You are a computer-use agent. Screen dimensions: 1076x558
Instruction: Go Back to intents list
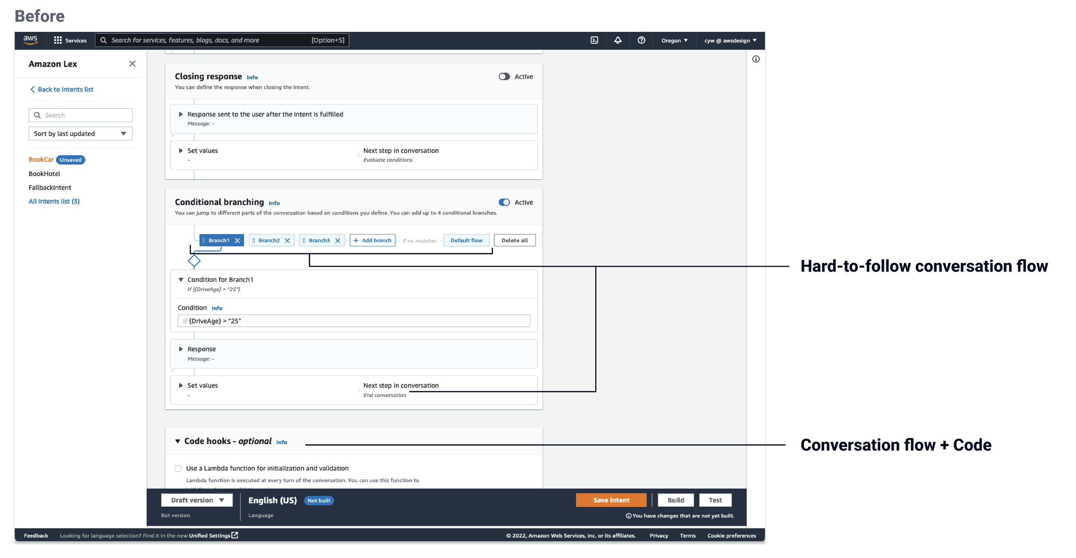[x=61, y=90]
